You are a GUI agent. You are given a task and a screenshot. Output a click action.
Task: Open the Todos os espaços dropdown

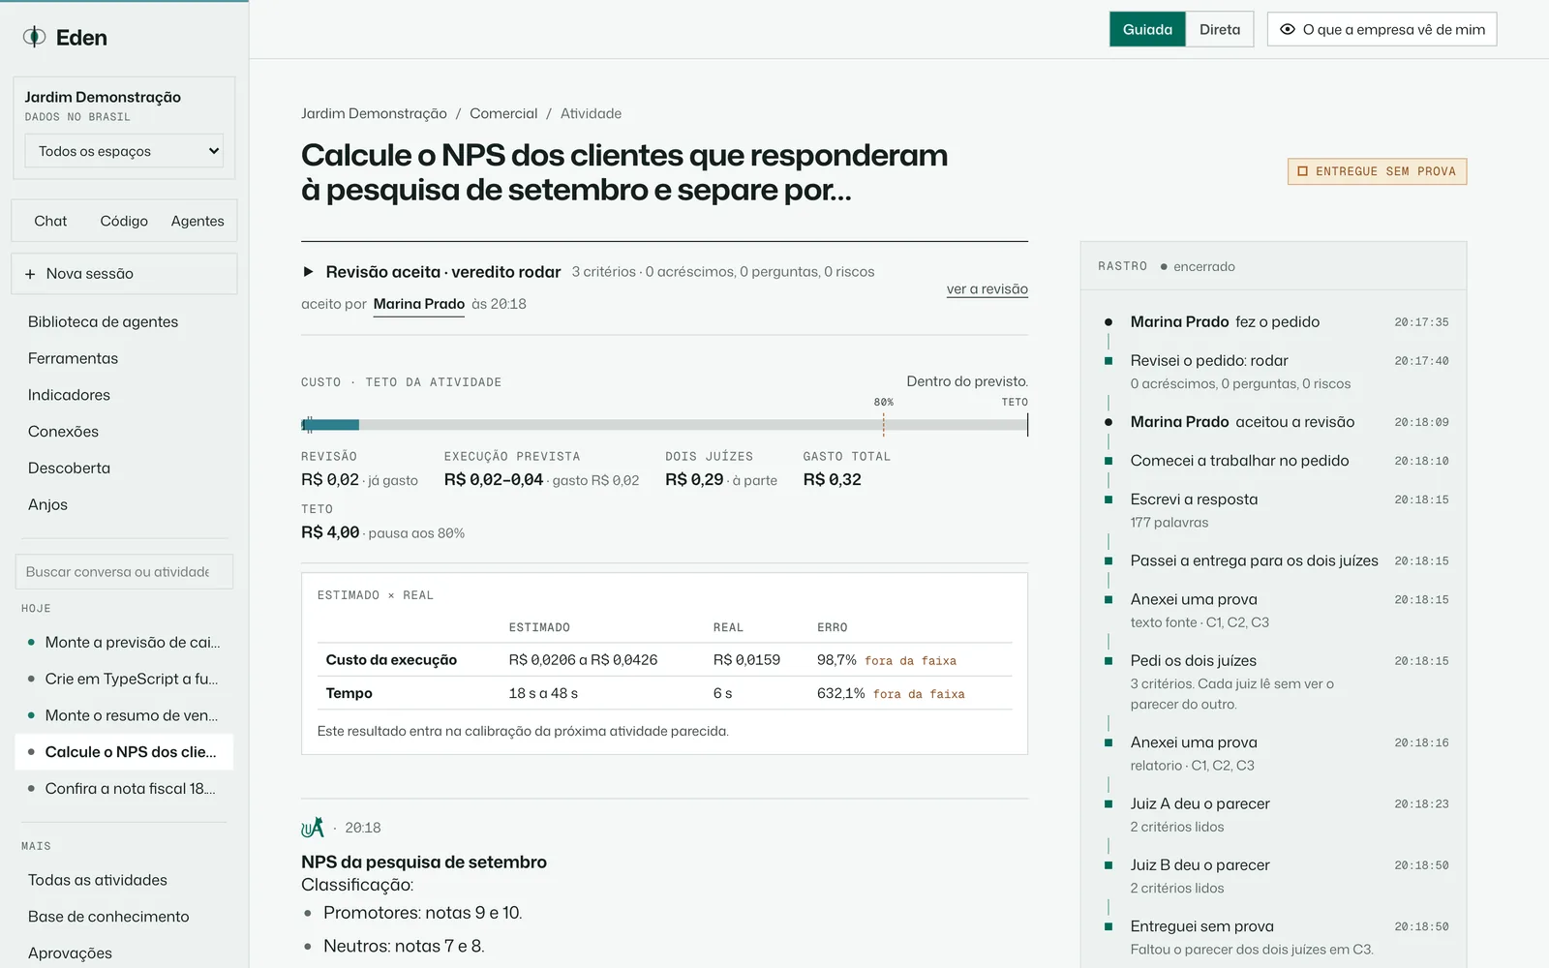(x=124, y=151)
